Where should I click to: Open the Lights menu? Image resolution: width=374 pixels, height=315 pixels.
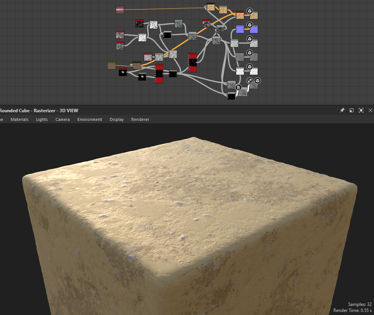pyautogui.click(x=42, y=119)
